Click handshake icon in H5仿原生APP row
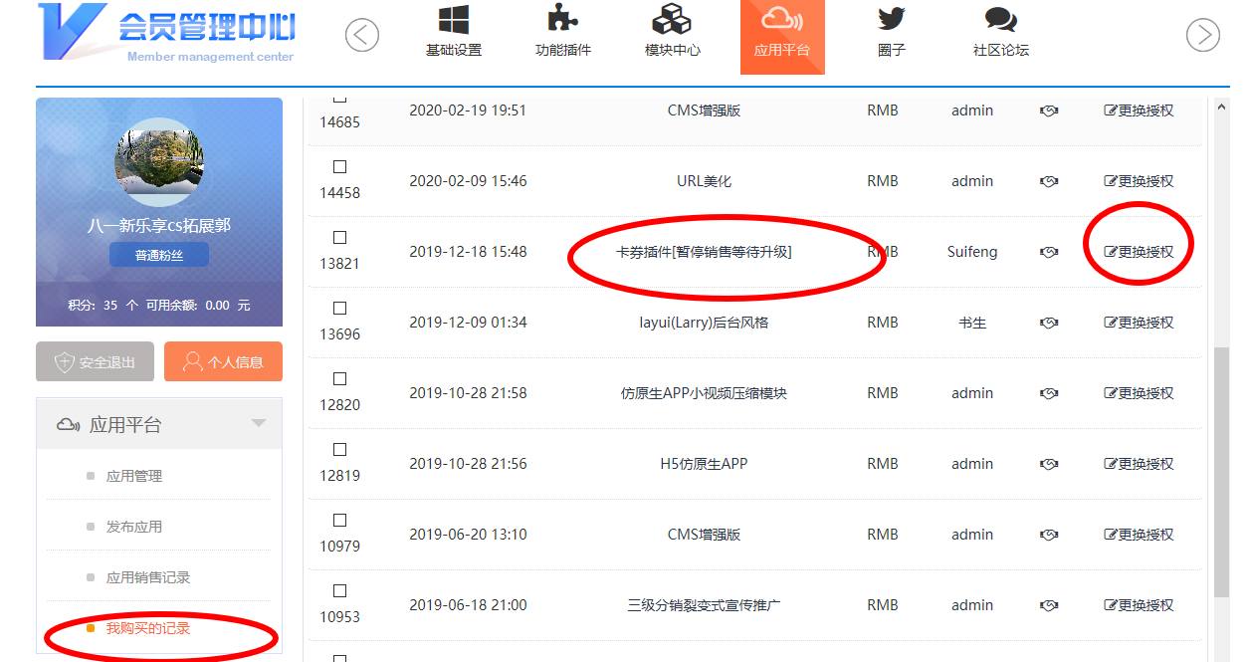Screen dimensions: 1249x662 [x=1048, y=464]
